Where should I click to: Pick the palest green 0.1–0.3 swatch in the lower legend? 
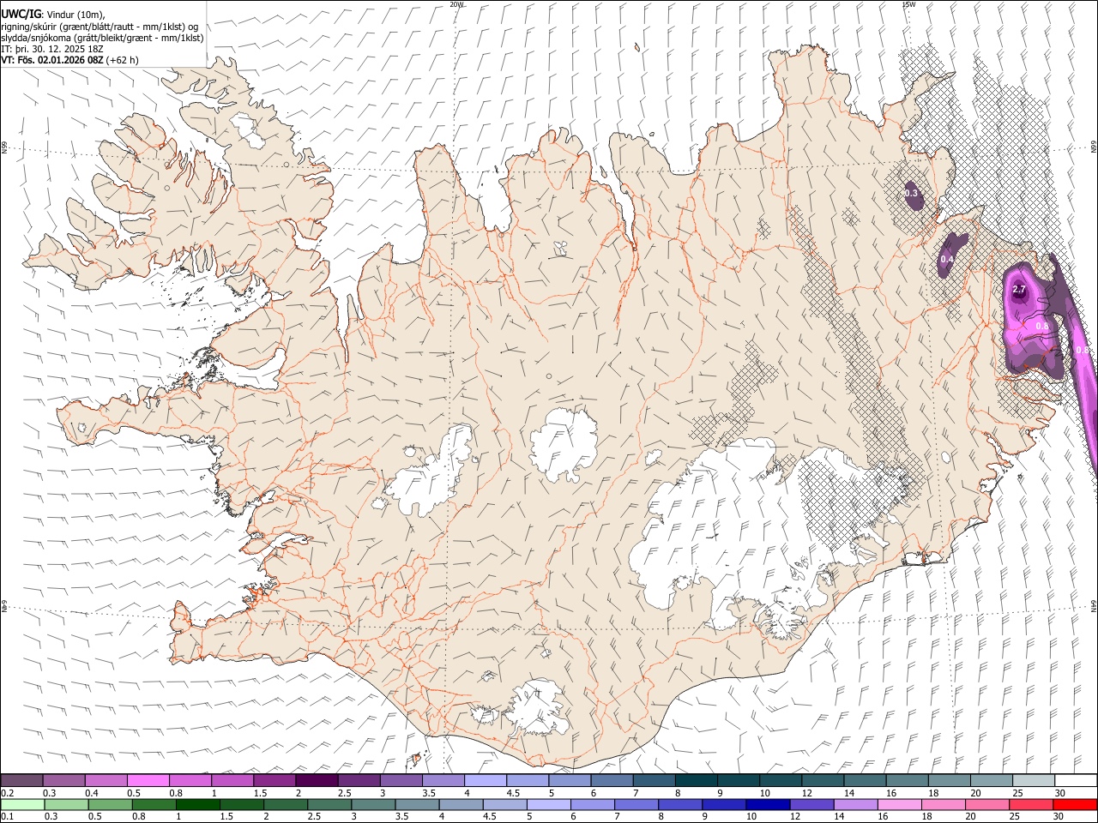tap(23, 804)
